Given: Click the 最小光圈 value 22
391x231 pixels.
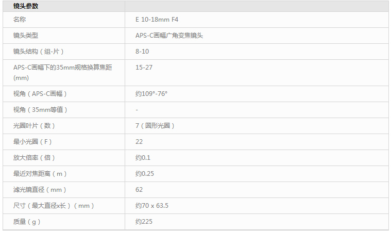Looking at the screenshot, I should point(139,142).
